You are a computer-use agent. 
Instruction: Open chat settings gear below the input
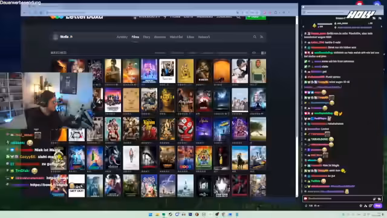click(361, 206)
